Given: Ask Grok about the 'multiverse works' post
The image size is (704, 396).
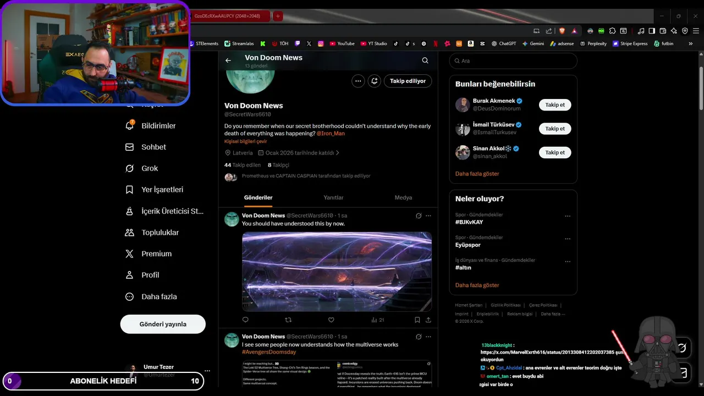Looking at the screenshot, I should click(419, 337).
